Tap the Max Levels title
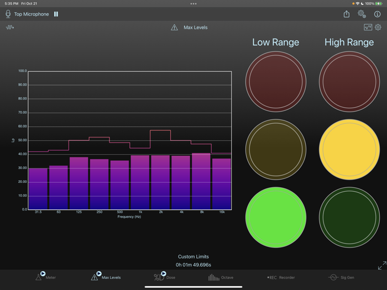The image size is (387, 290). click(x=196, y=28)
